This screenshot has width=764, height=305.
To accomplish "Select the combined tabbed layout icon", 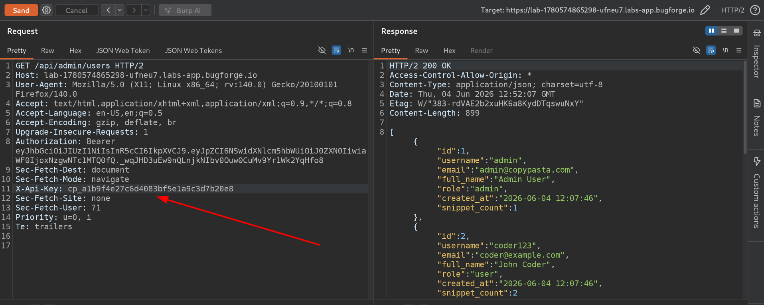I will pos(736,31).
